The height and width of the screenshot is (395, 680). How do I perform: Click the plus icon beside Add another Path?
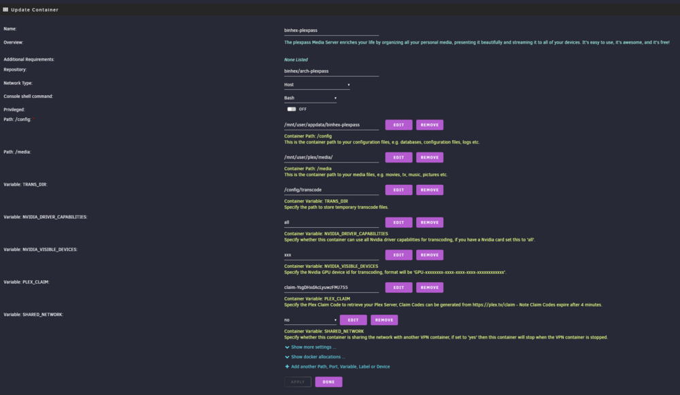[287, 366]
